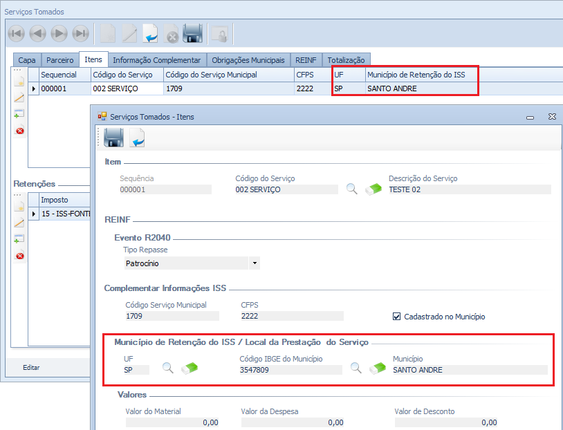Image resolution: width=563 pixels, height=430 pixels.
Task: Click Município de Retenção do ISS header
Action: click(421, 75)
